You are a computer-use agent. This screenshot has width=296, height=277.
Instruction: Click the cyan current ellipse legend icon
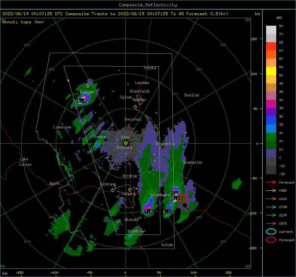(271, 232)
